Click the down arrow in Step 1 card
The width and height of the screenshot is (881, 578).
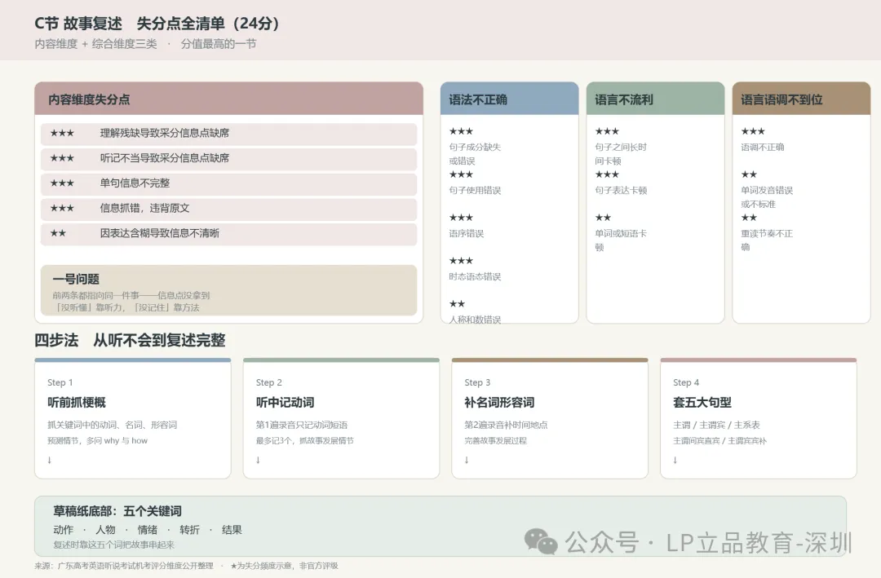tap(50, 460)
